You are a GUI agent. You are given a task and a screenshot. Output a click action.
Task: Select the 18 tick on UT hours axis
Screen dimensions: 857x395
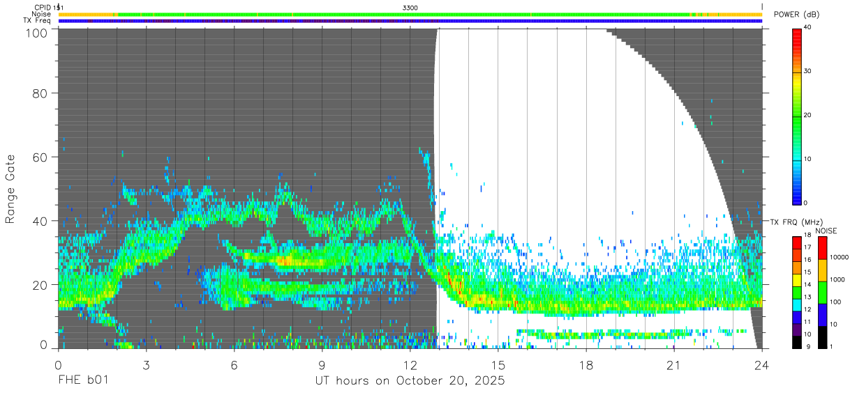pyautogui.click(x=586, y=364)
